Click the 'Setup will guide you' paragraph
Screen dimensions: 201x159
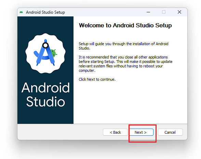(123, 46)
